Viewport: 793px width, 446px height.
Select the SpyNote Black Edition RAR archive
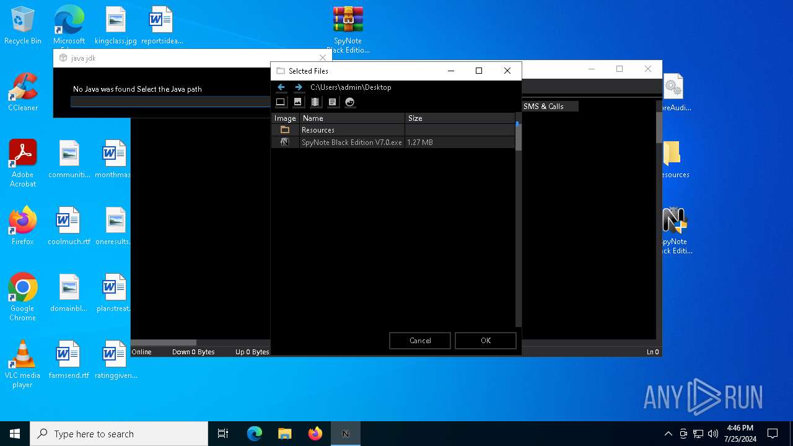(348, 30)
